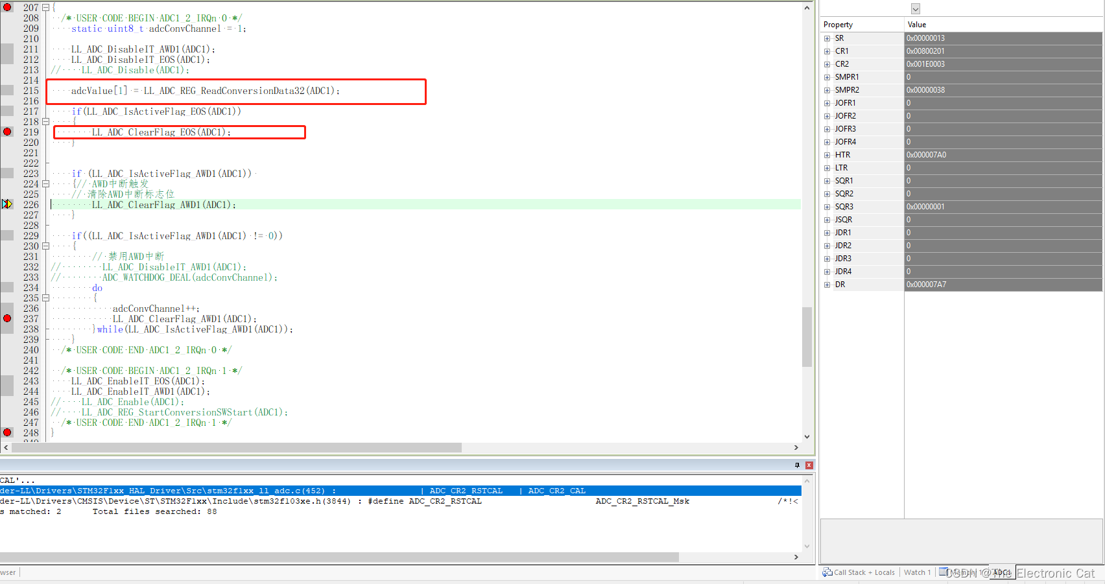This screenshot has width=1105, height=584.
Task: Expand the JOFR1 register
Action: click(827, 103)
